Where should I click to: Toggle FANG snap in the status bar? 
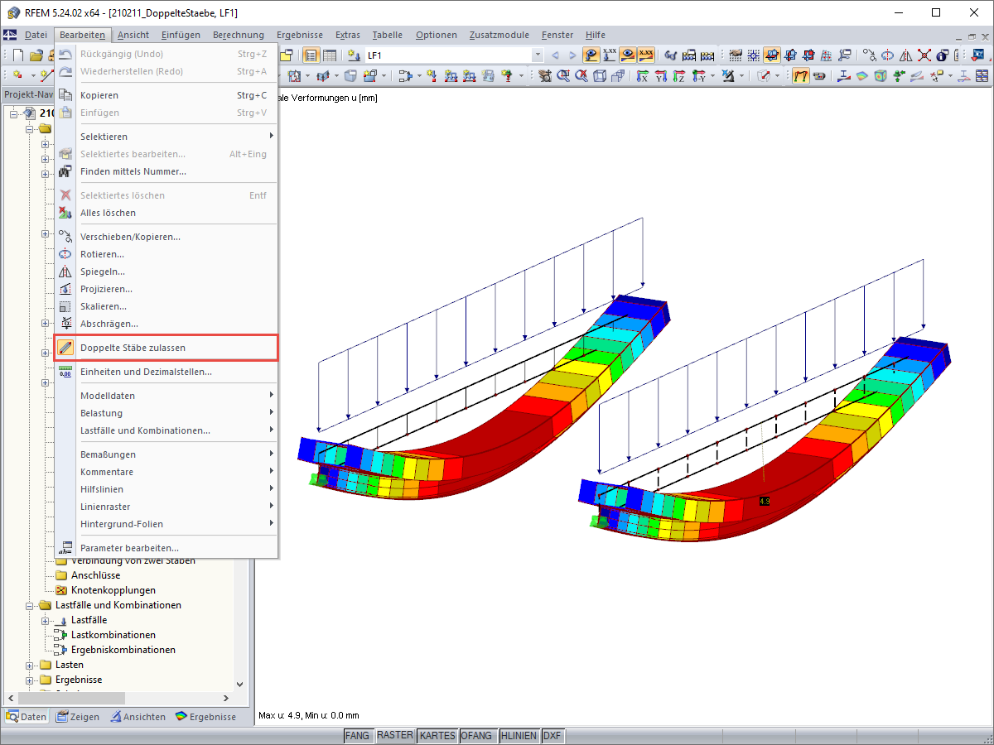[358, 735]
